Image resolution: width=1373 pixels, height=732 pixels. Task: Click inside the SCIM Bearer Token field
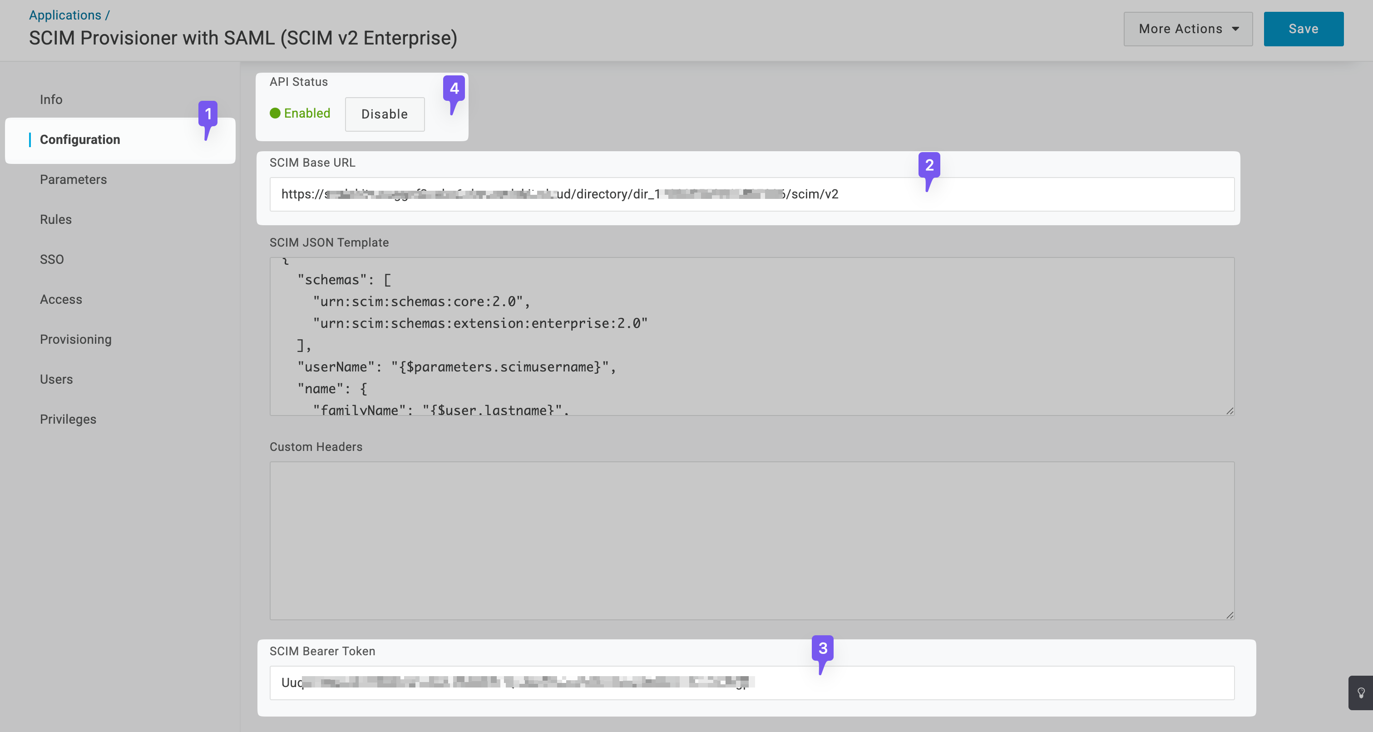pos(752,683)
